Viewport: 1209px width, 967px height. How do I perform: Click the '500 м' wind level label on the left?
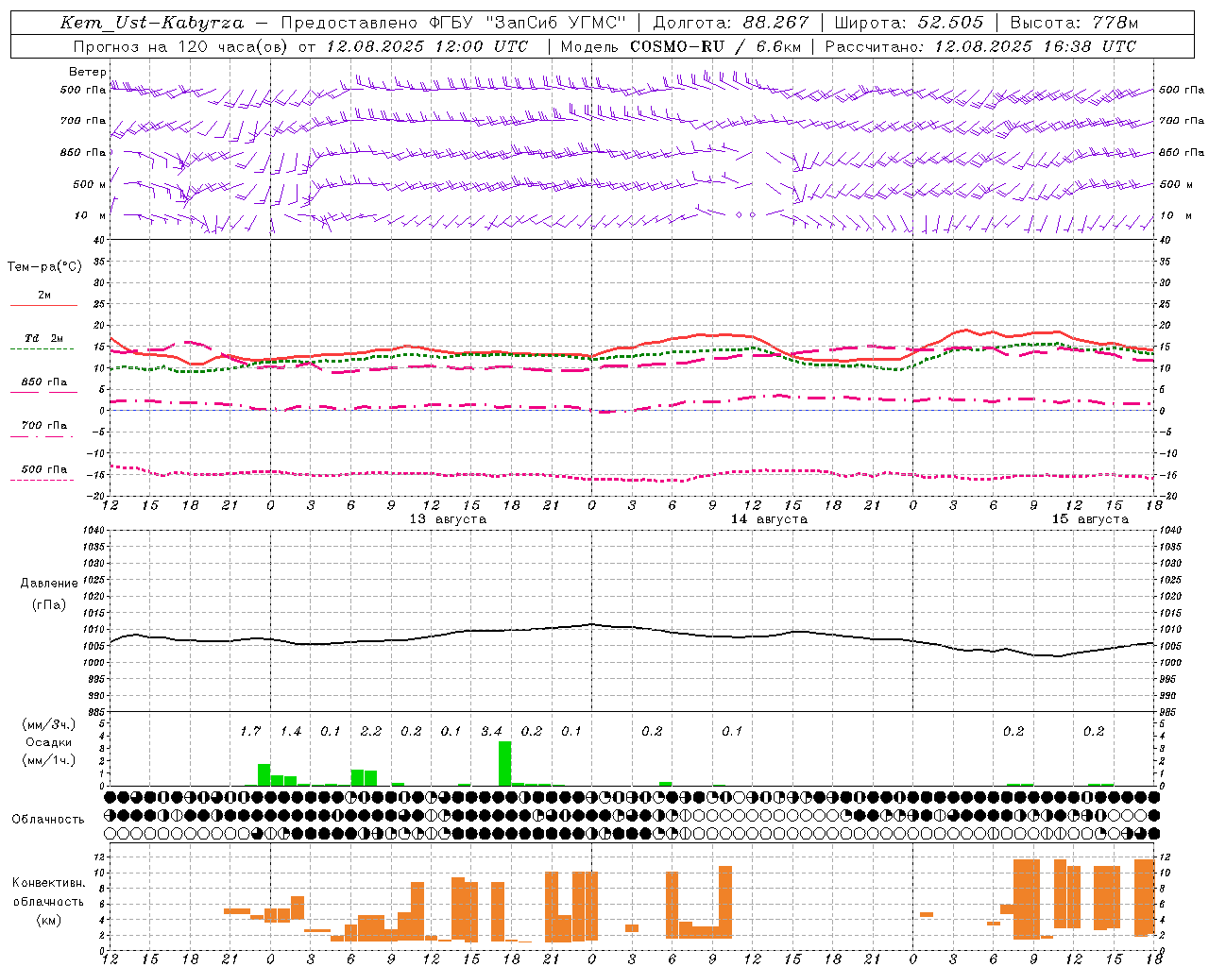coord(90,184)
